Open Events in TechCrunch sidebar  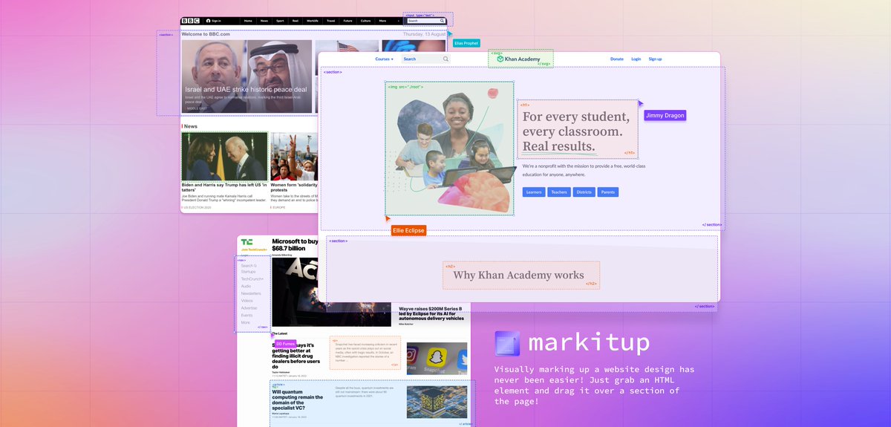(247, 315)
